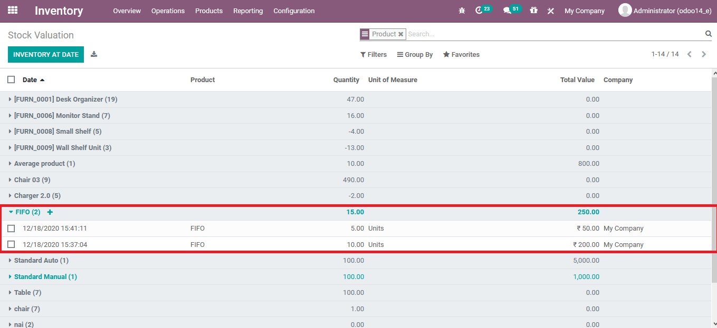
Task: Open the apps grid menu icon
Action: (x=13, y=10)
